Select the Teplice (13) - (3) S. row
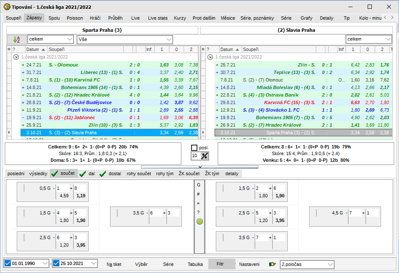Screen dimensions: 399x273 [304, 72]
